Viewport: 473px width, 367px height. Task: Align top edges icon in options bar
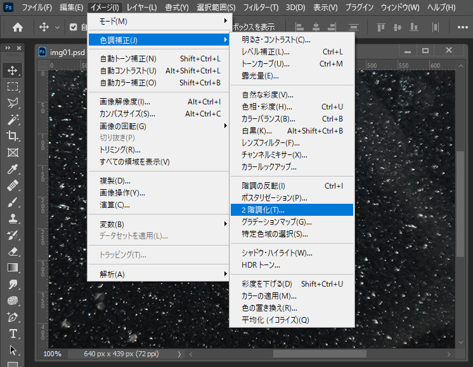380,27
